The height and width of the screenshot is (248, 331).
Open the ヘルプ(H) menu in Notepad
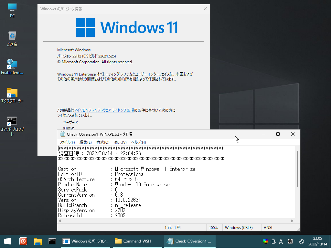click(138, 142)
